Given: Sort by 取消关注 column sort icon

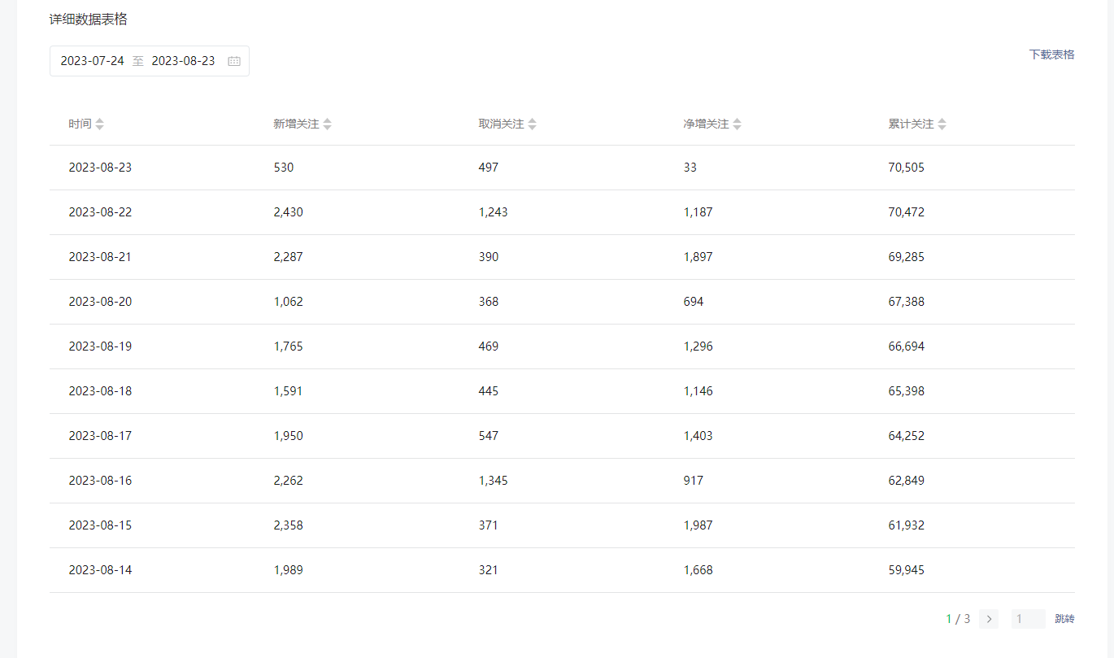Looking at the screenshot, I should click(x=532, y=124).
